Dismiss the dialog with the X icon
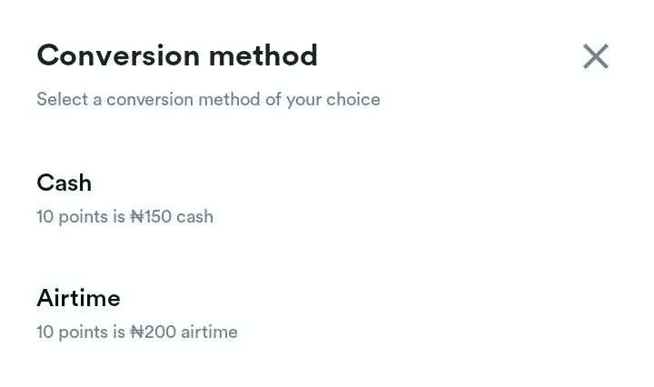Image resolution: width=654 pixels, height=387 pixels. pyautogui.click(x=595, y=56)
